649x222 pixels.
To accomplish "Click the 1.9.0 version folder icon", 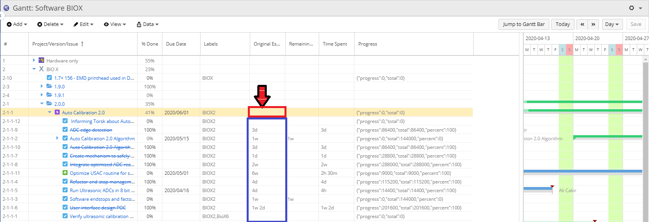I will (49, 86).
